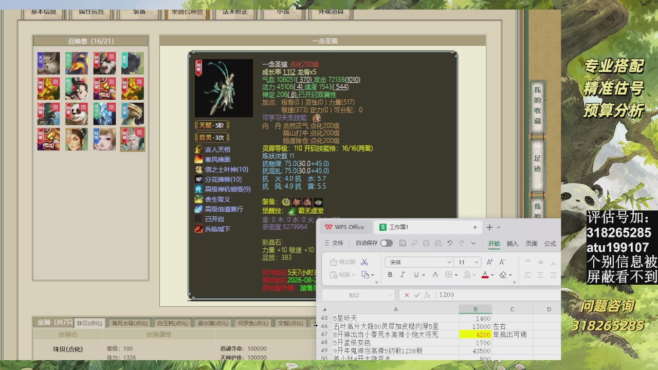Toggle bold formatting in WPS
Screen dimensions: 658x370
click(x=390, y=275)
